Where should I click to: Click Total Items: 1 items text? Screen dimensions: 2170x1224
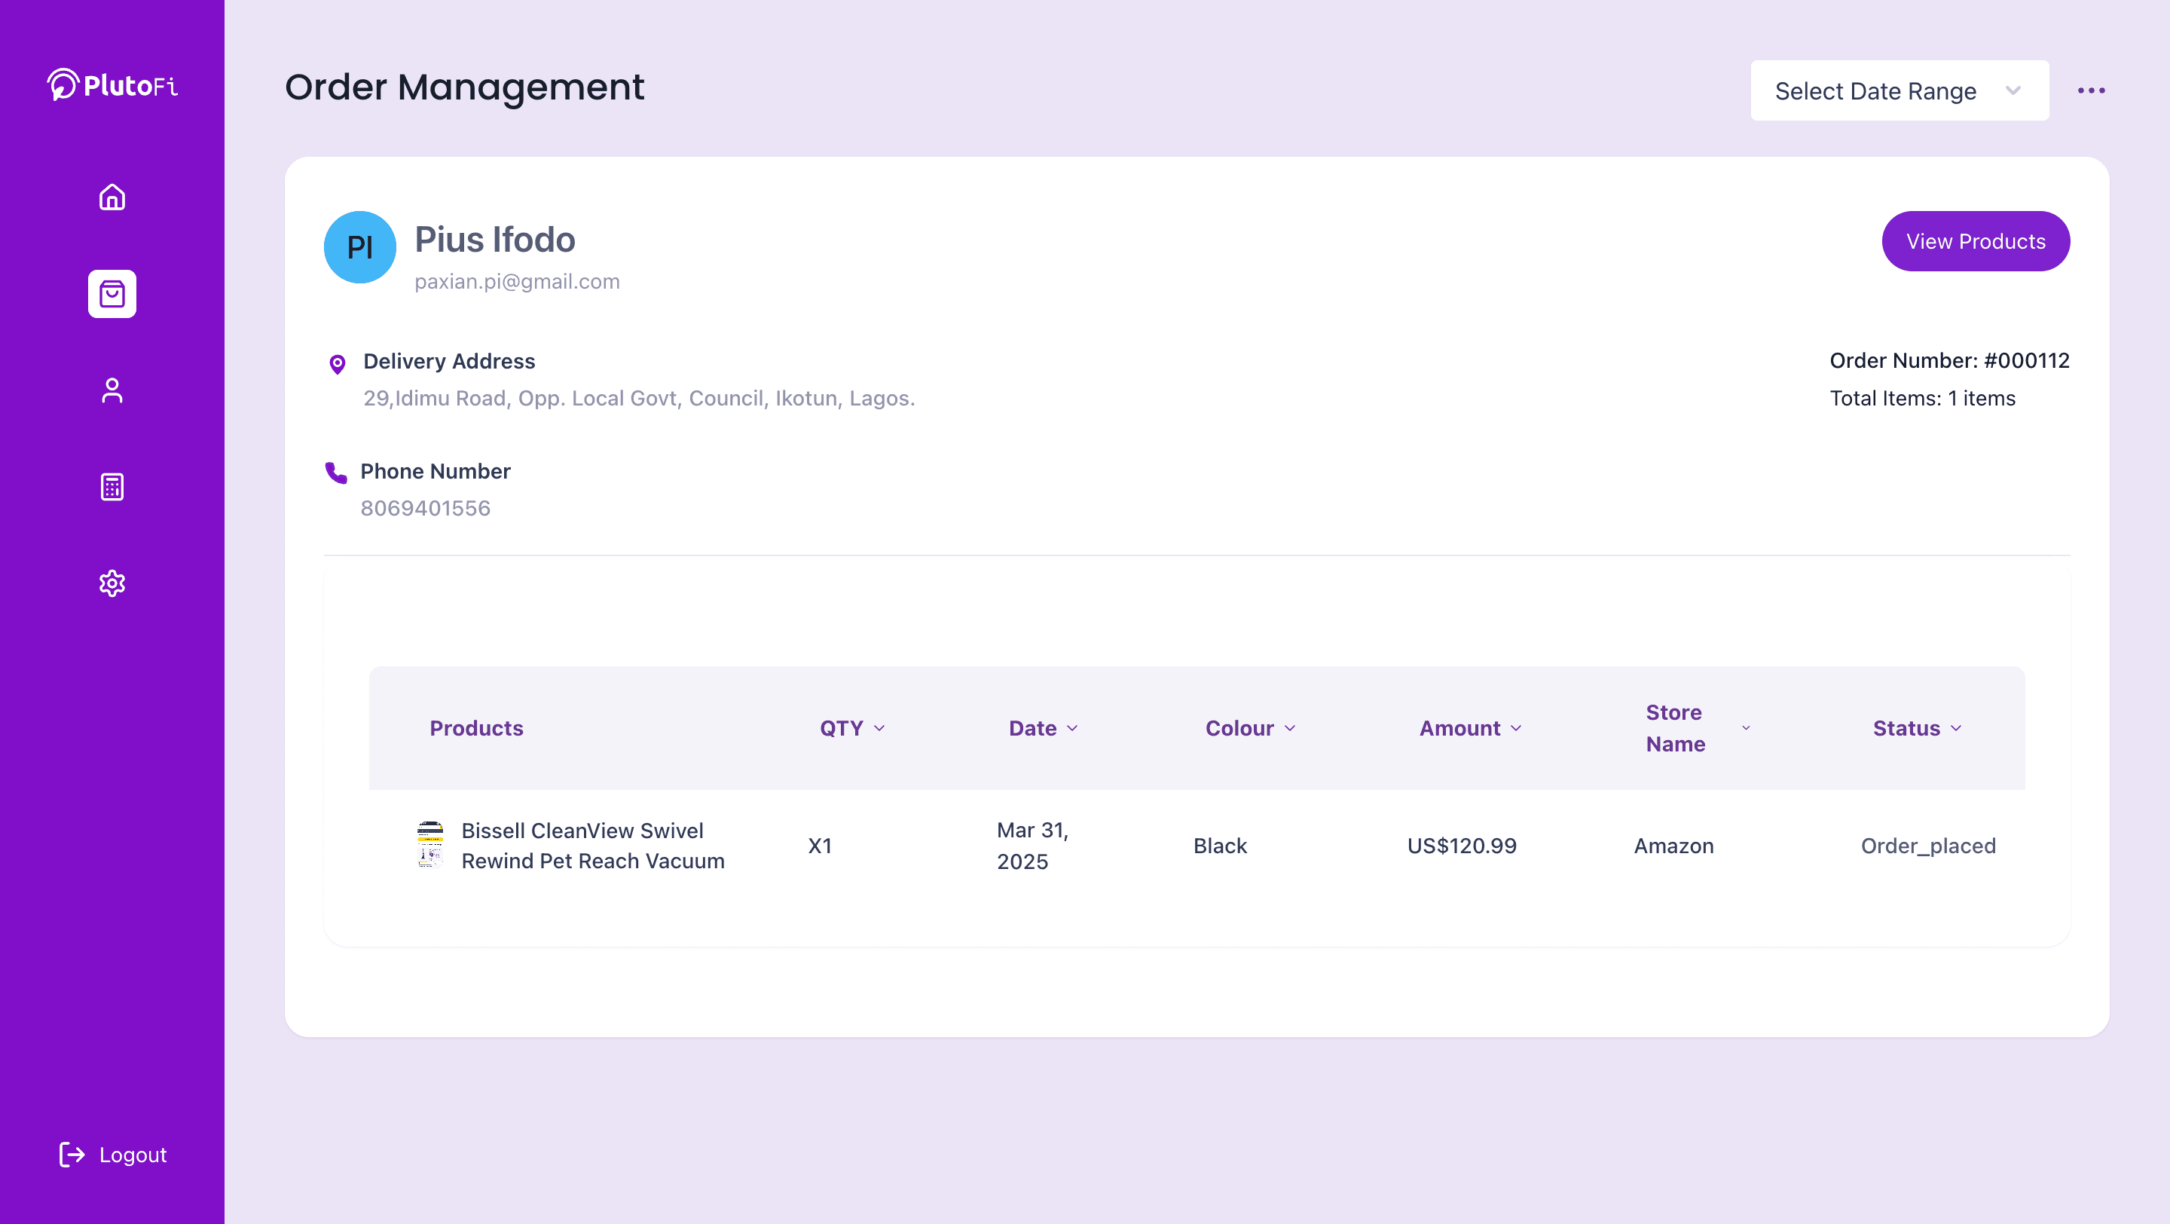click(x=1922, y=399)
